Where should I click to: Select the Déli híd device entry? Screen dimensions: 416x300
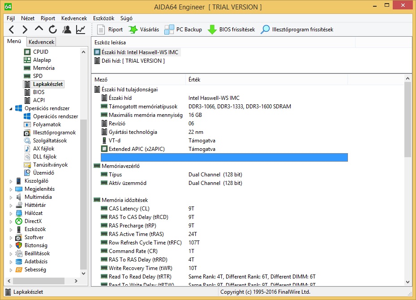pyautogui.click(x=129, y=61)
